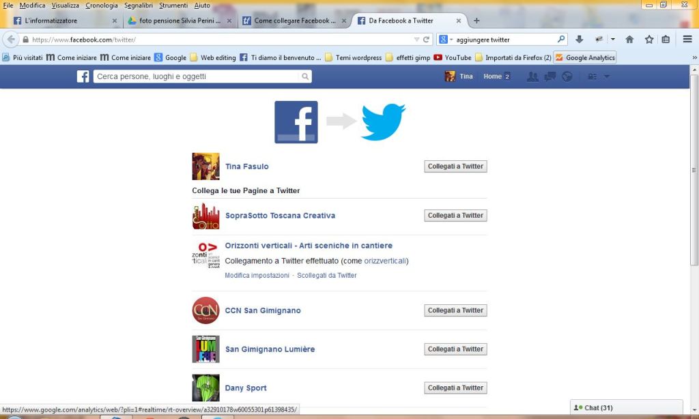Close the L'informatizzatore tab
This screenshot has height=419, width=699.
point(115,20)
